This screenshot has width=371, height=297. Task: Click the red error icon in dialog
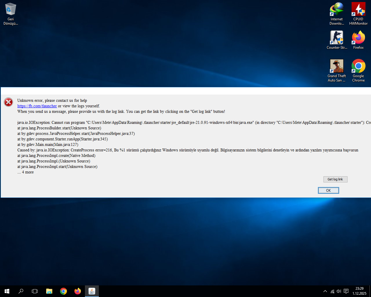(x=8, y=102)
